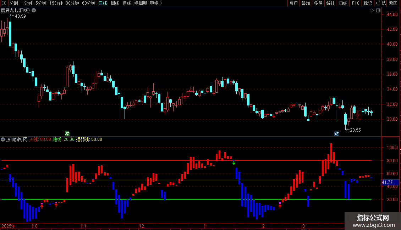Select the 30分钟 period tab
Viewport: 401px width, 230px height.
click(72, 3)
